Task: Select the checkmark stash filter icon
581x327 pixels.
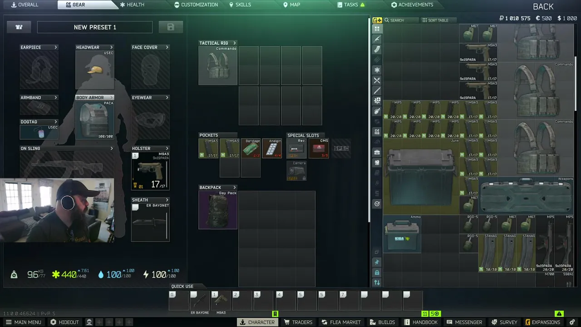Action: pos(377,204)
